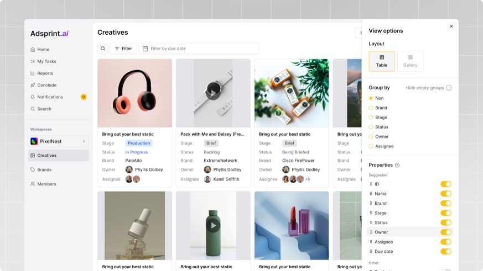
Task: Switch layout to Table
Action: (382, 61)
